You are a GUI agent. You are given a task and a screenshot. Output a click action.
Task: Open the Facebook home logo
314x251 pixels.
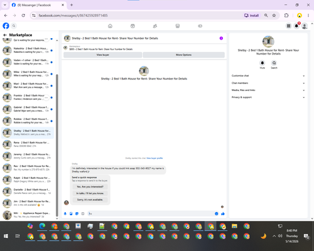click(6, 26)
